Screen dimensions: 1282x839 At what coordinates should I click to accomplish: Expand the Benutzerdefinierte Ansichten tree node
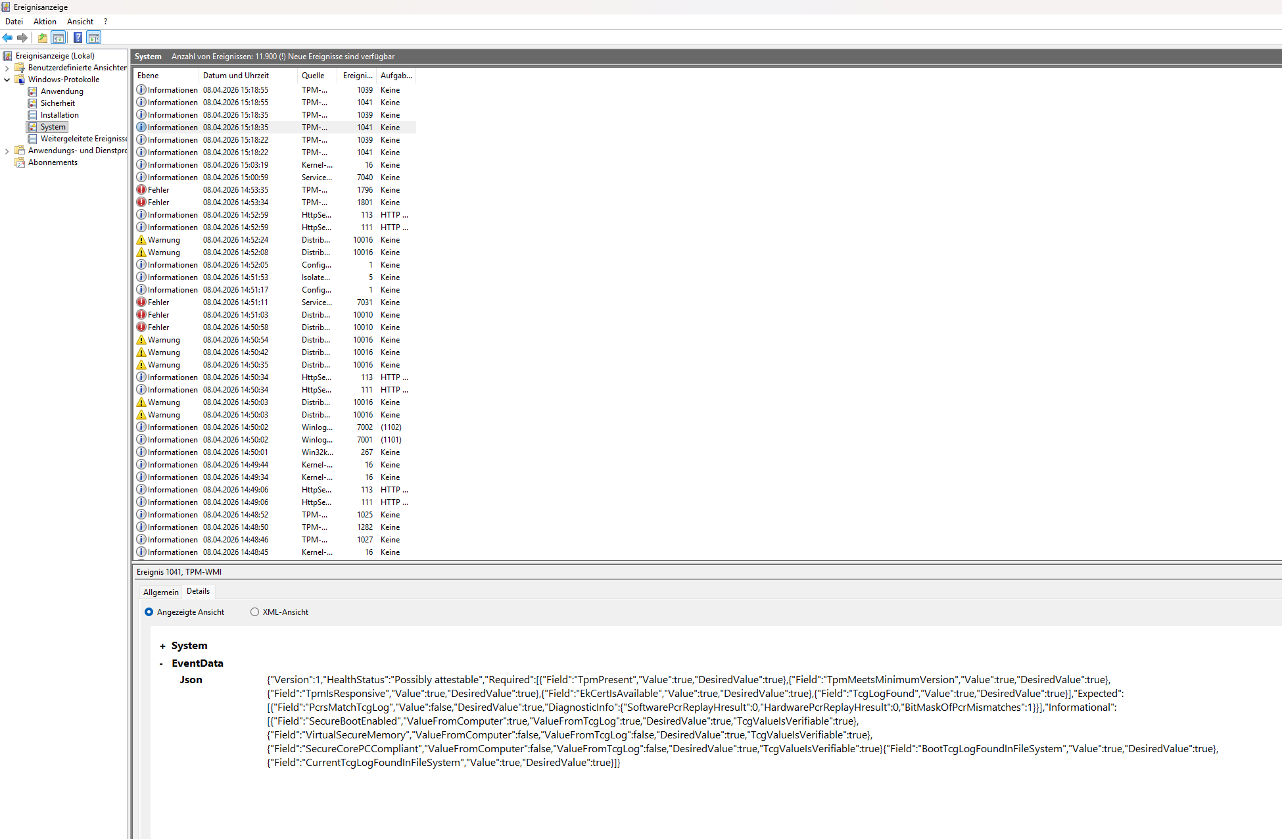[7, 68]
